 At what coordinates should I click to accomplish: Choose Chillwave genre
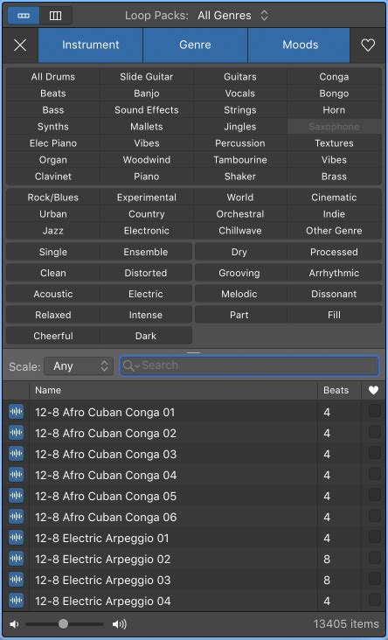click(240, 231)
